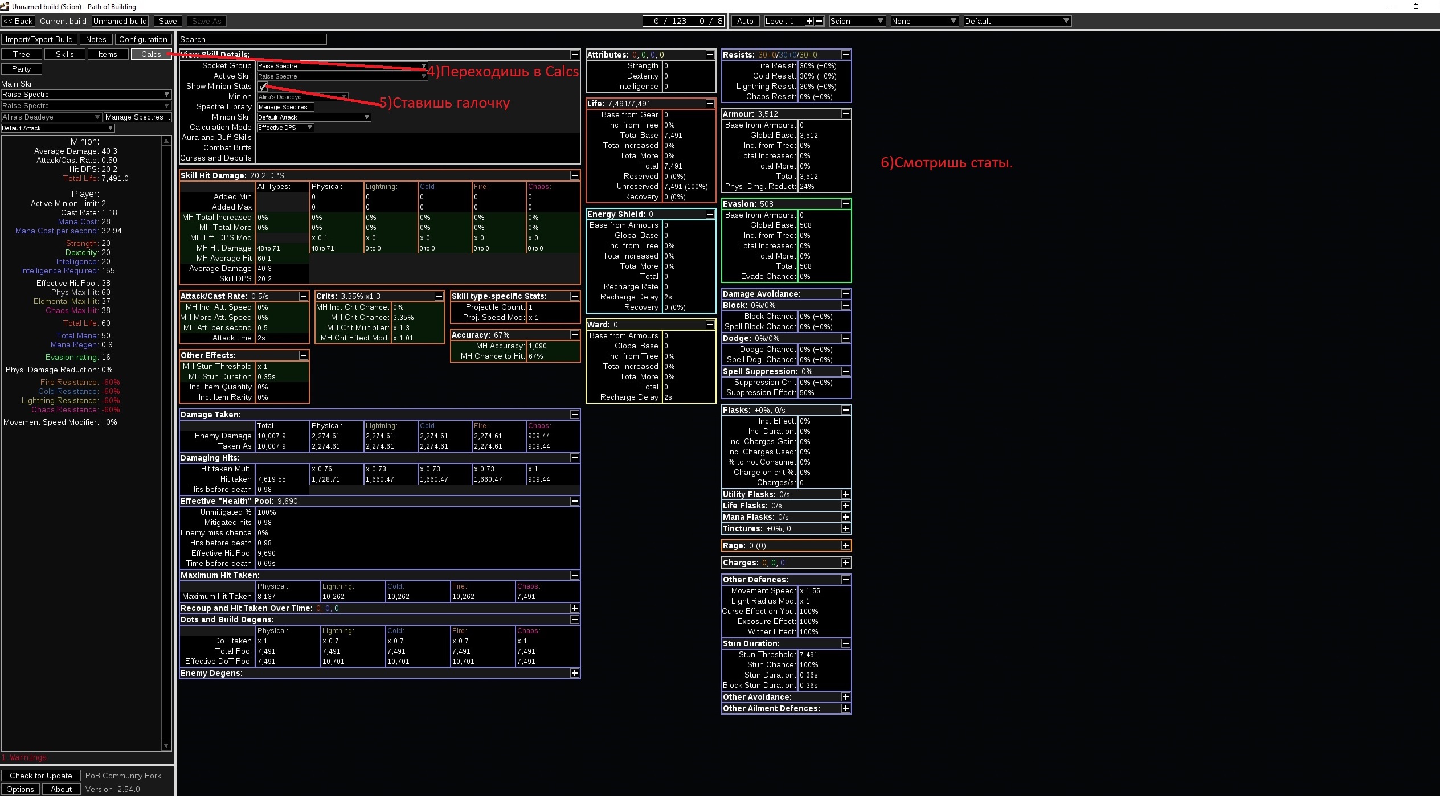This screenshot has width=1440, height=796.
Task: Expand the Tinctures section
Action: pyautogui.click(x=845, y=528)
